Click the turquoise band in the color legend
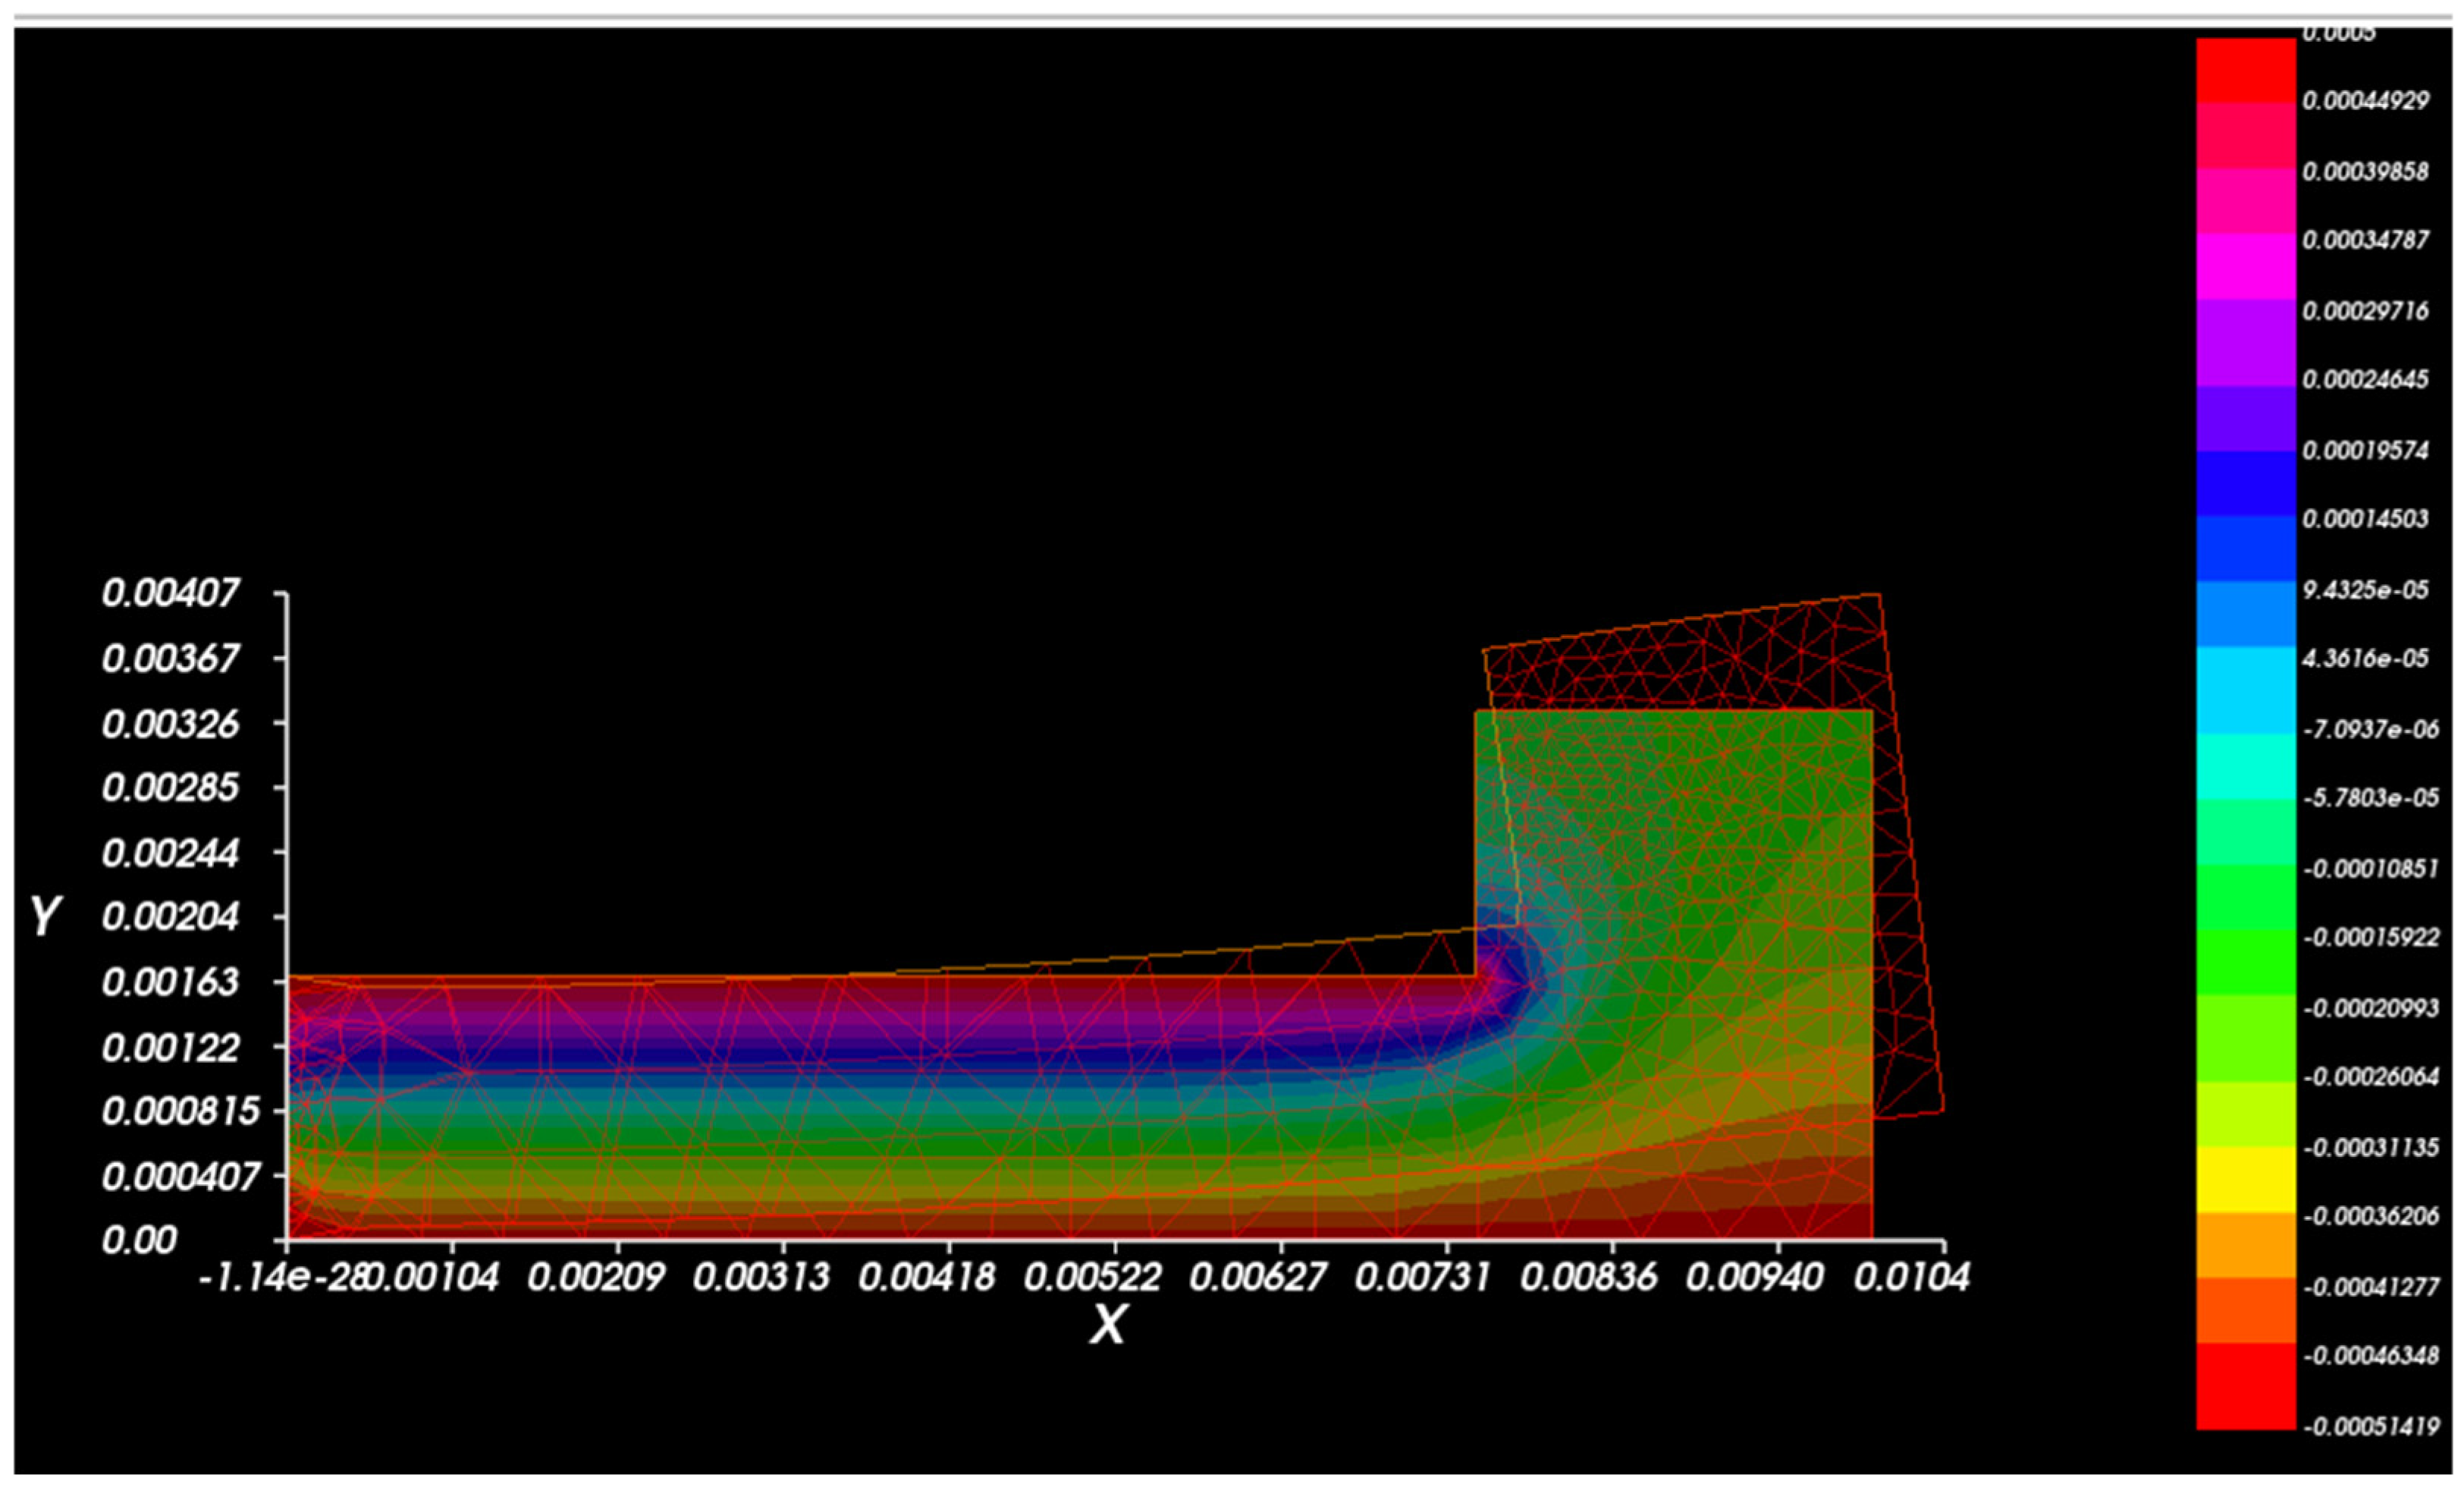The height and width of the screenshot is (1490, 2464). click(x=2246, y=766)
